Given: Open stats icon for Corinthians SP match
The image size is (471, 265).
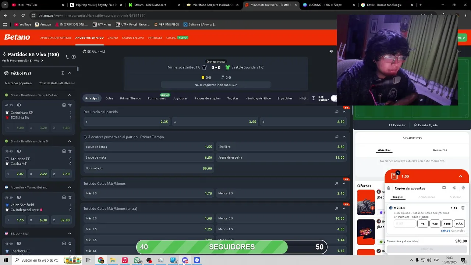Looking at the screenshot, I should [64, 105].
